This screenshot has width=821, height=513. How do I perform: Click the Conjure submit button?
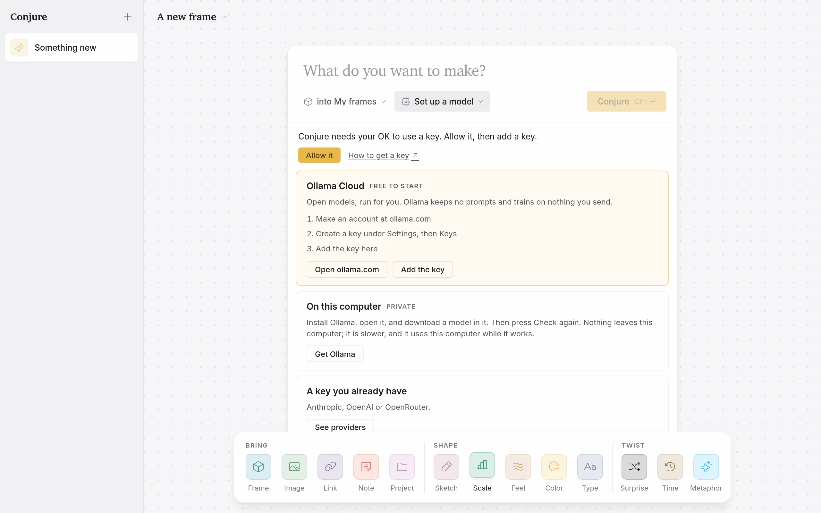[627, 101]
